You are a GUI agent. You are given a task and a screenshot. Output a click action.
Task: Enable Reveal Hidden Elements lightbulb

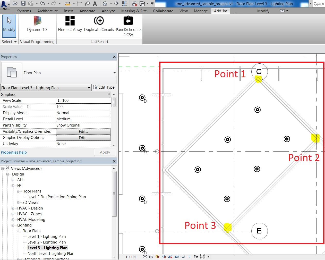coord(190,257)
